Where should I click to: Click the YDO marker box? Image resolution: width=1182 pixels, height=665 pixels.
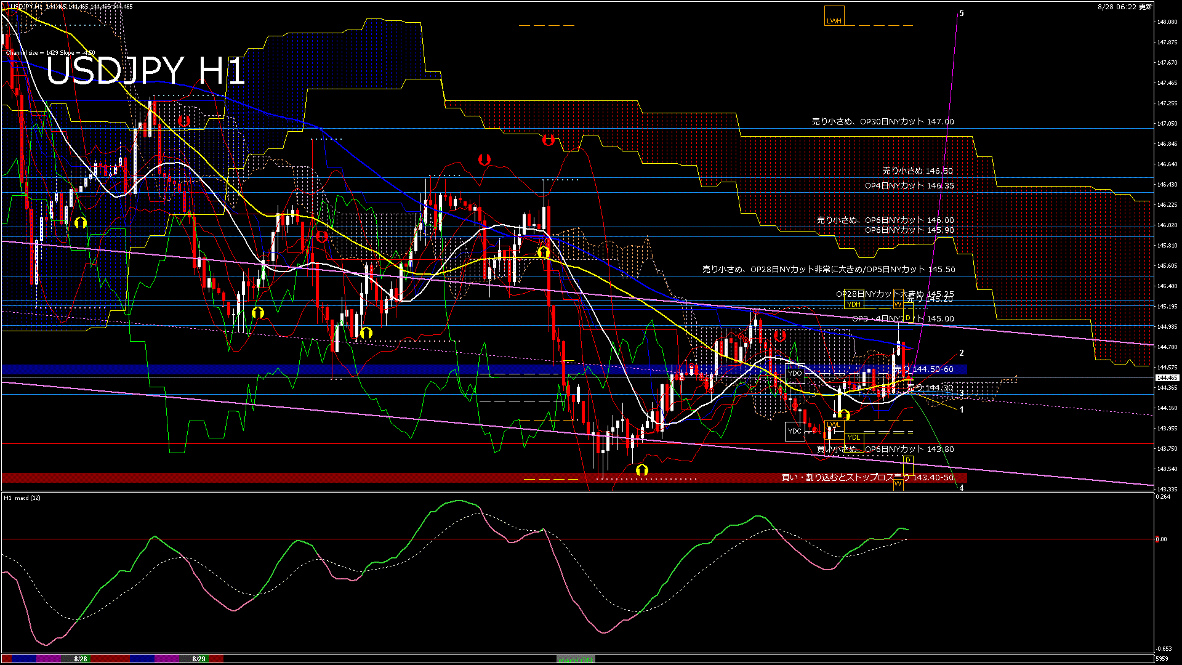click(x=795, y=373)
